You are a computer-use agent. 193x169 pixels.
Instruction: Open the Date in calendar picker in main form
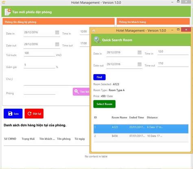(x=57, y=33)
